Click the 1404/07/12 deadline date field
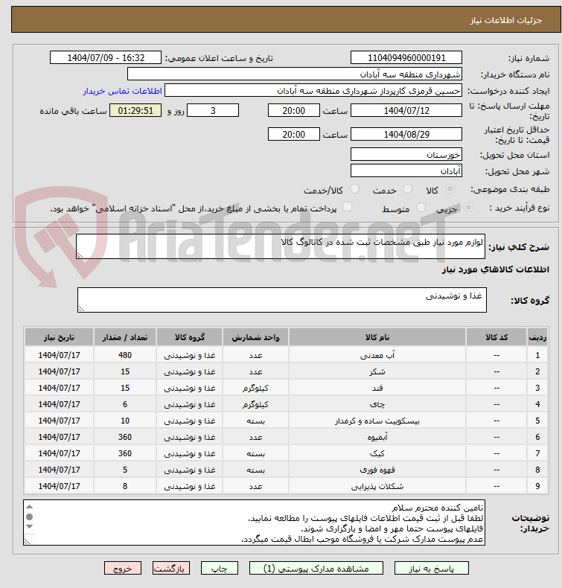This screenshot has width=562, height=588. [x=406, y=111]
